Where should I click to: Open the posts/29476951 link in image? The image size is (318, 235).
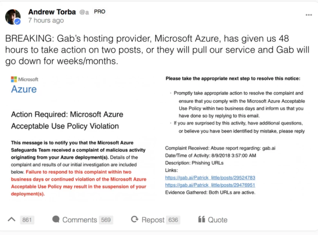coord(210,185)
